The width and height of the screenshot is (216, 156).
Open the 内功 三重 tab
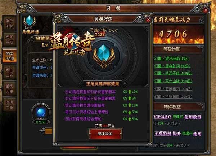coord(9,105)
